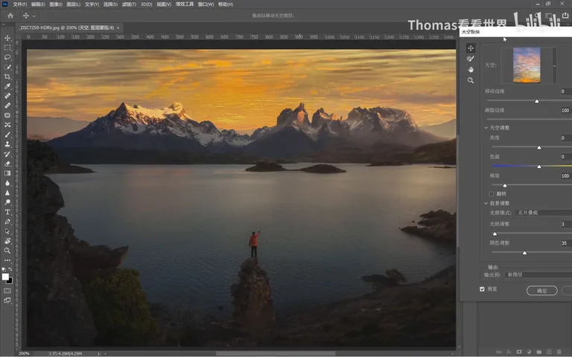Image resolution: width=572 pixels, height=357 pixels.
Task: Select the Zoom tool in the left toolbar
Action: click(7, 250)
